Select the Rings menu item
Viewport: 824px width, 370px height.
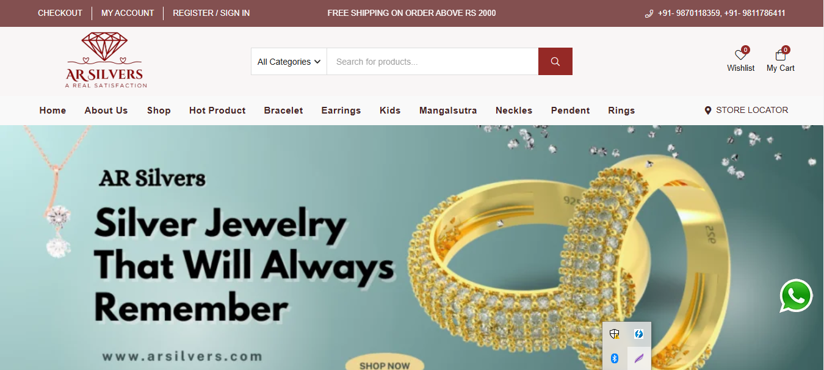(621, 111)
